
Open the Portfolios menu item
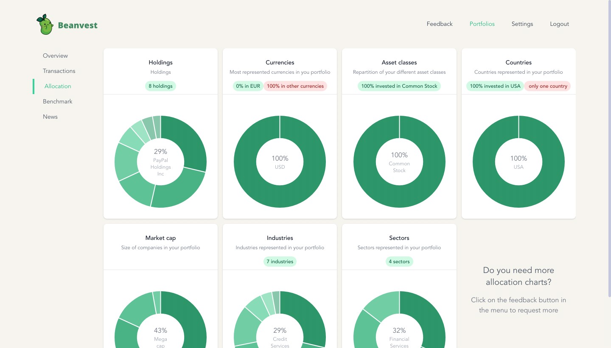[x=482, y=24]
